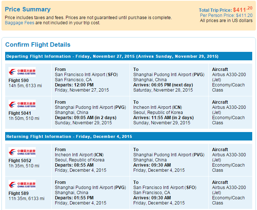Click China Eastern logo for Flight 5041
The height and width of the screenshot is (210, 257).
[22, 104]
